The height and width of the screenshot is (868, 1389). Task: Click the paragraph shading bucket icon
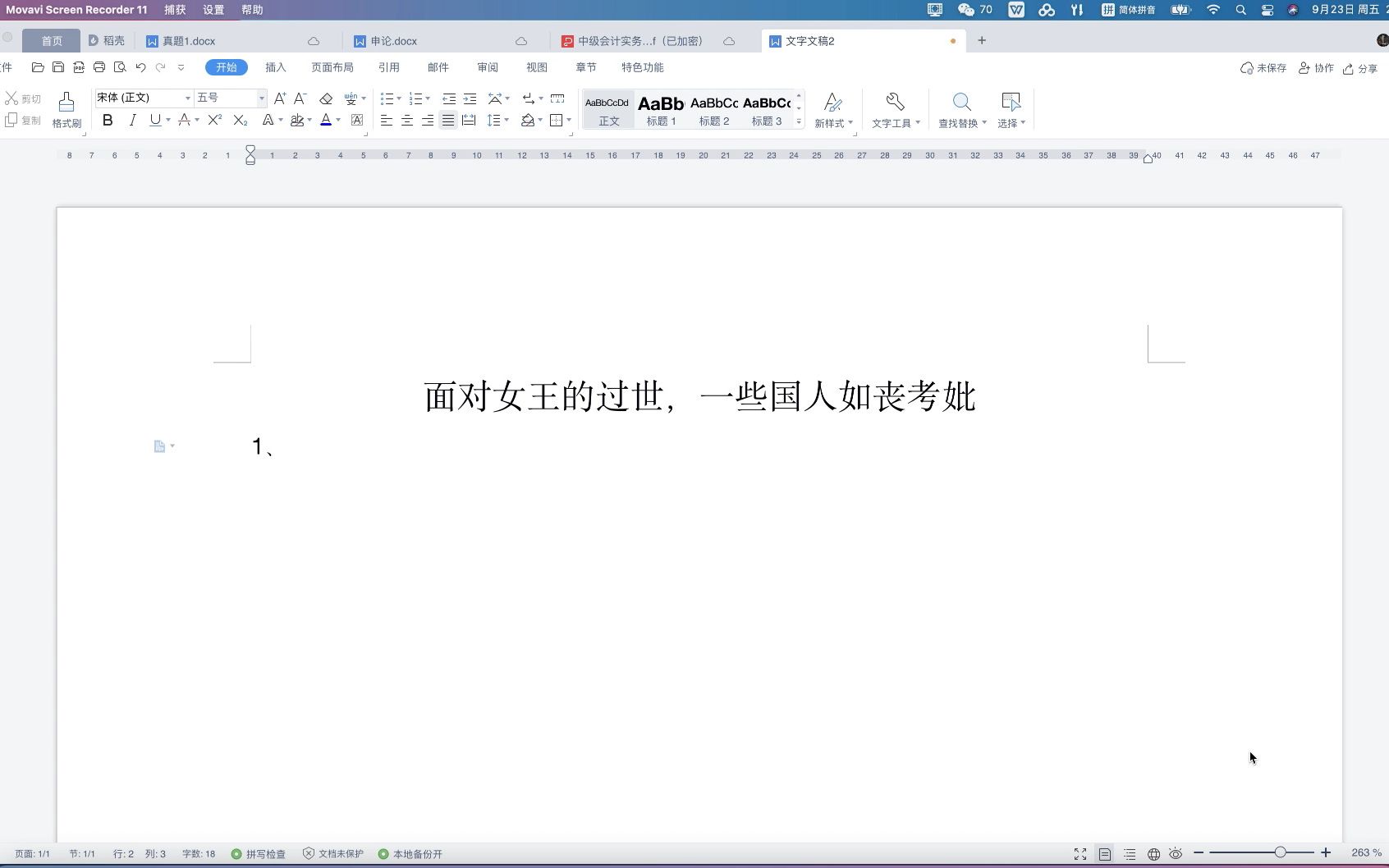(528, 121)
